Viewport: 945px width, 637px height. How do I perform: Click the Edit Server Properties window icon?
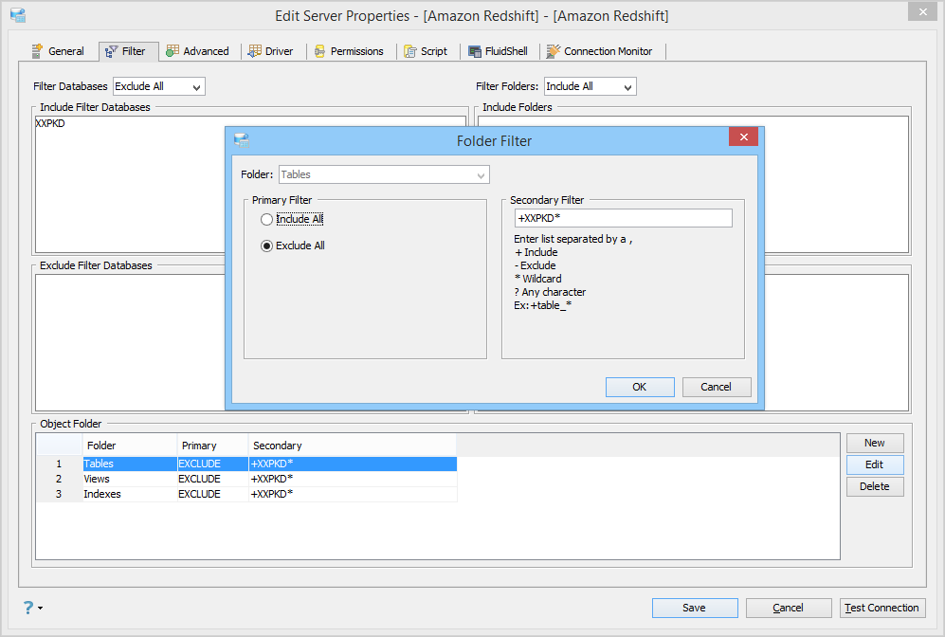18,15
